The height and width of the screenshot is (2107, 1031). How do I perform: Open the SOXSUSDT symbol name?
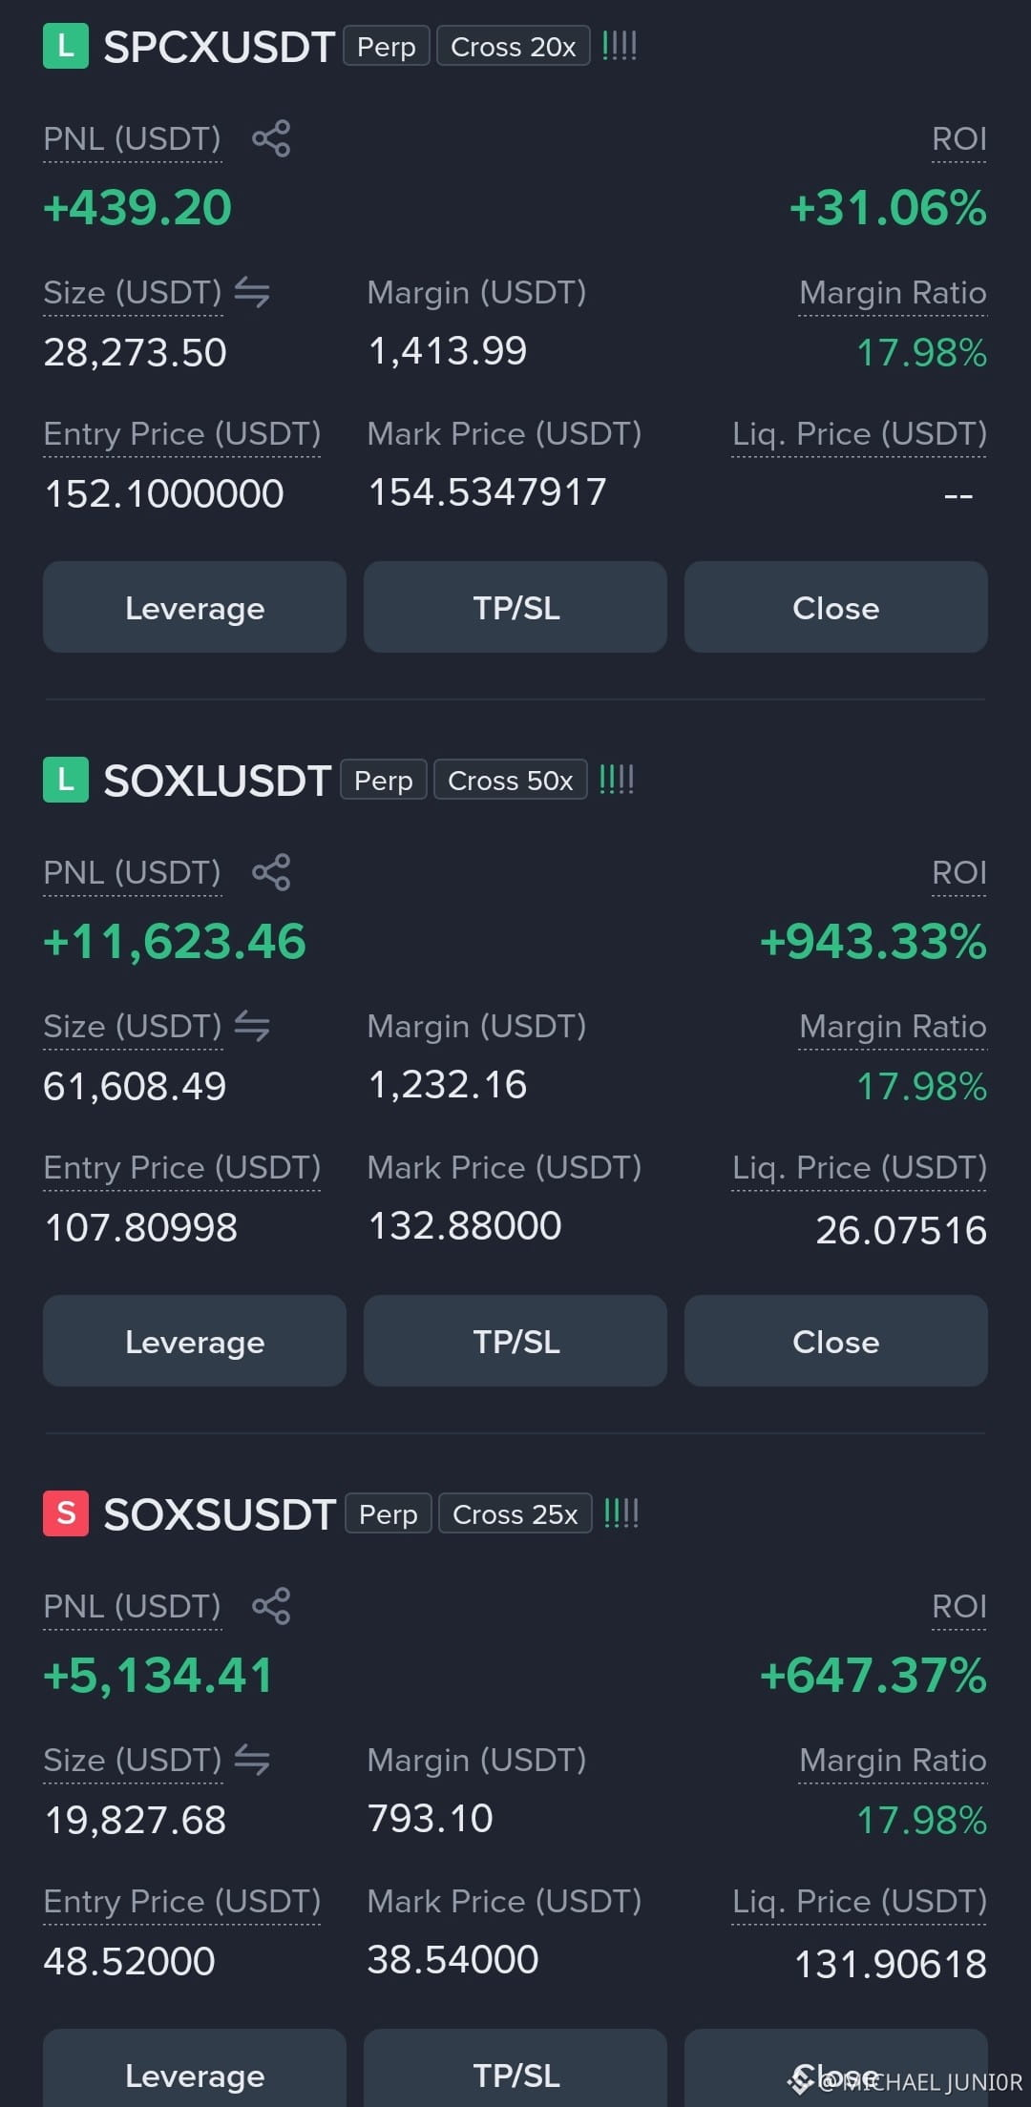click(220, 1514)
